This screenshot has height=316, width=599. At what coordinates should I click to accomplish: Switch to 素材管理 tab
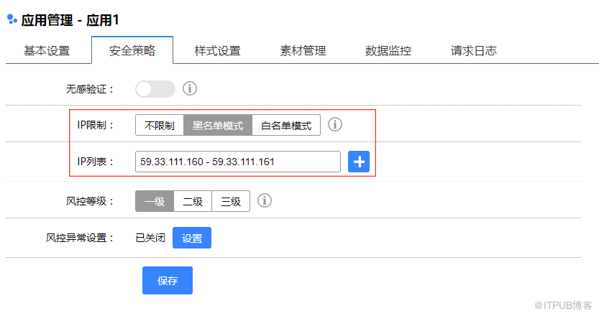[303, 50]
